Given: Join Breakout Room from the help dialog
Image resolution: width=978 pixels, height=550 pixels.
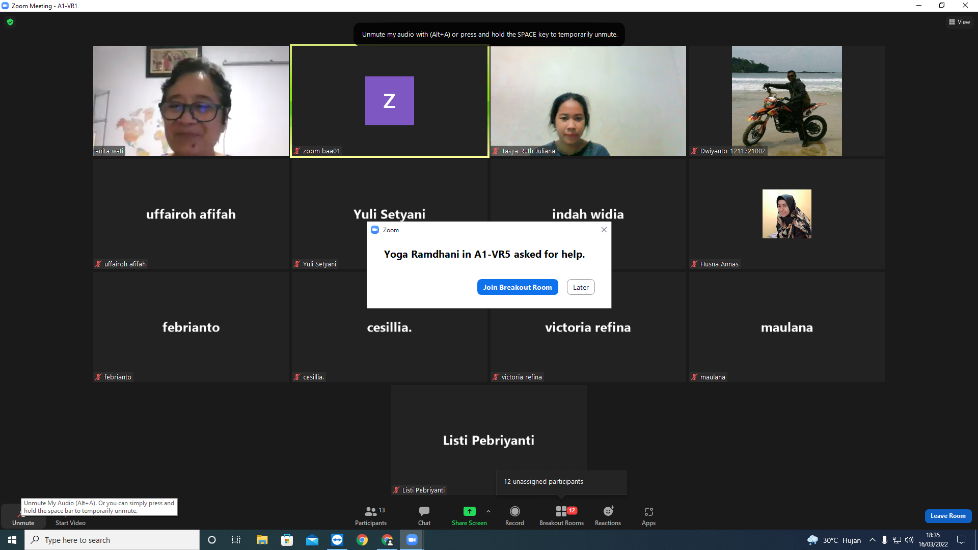Looking at the screenshot, I should point(518,287).
